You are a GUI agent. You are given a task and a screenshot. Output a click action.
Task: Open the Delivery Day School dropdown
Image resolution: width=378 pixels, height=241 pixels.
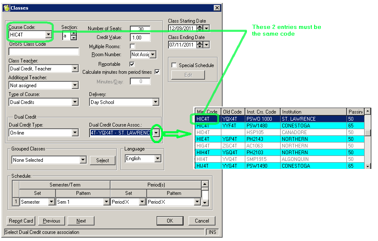tap(155, 102)
